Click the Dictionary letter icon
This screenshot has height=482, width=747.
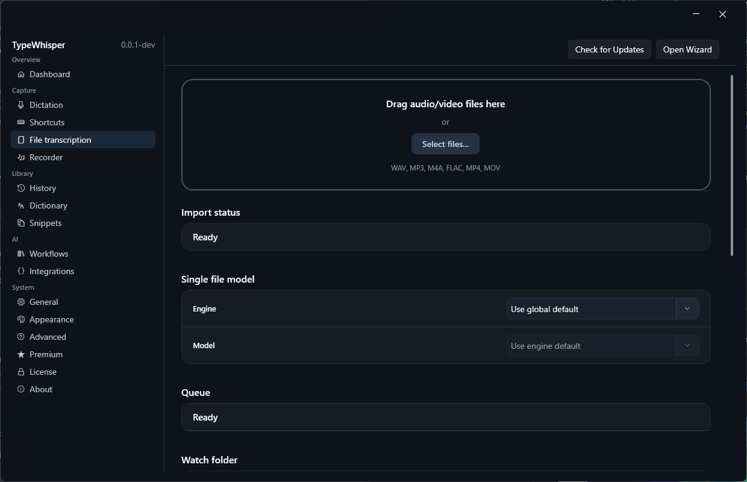pyautogui.click(x=21, y=205)
